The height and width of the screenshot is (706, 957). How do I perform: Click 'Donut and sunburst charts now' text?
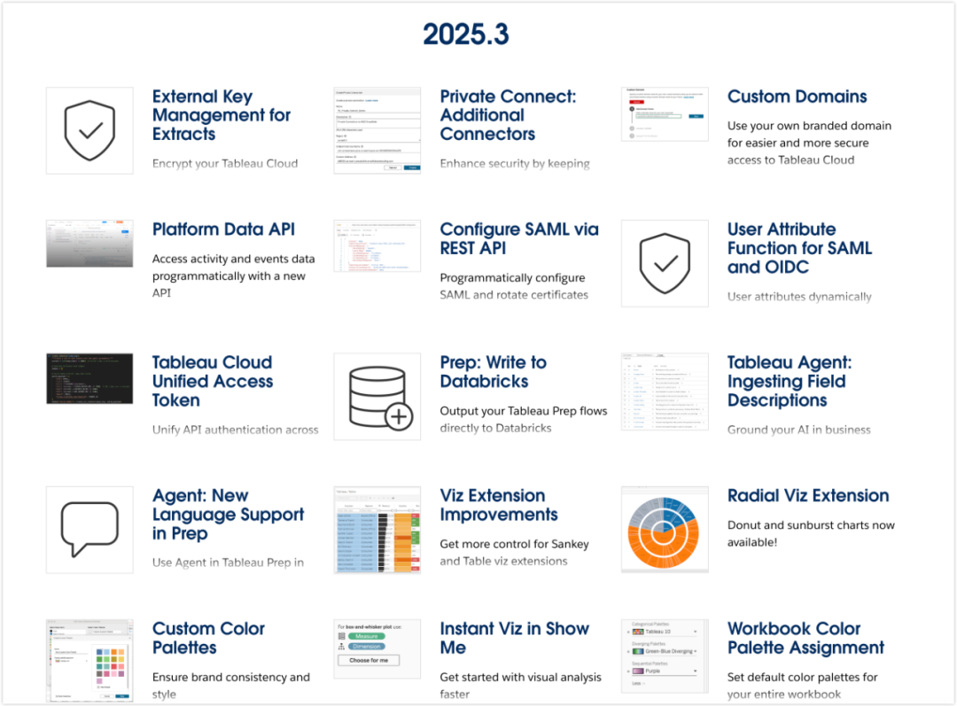click(x=811, y=524)
